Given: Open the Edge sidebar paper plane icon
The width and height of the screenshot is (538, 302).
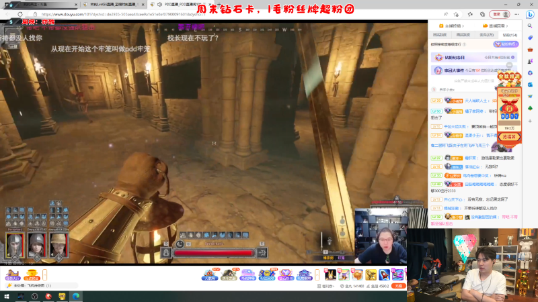Looking at the screenshot, I should [530, 96].
